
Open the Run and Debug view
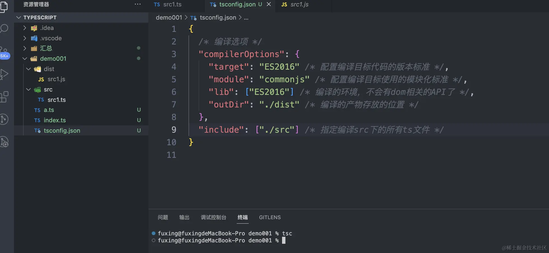click(x=4, y=74)
